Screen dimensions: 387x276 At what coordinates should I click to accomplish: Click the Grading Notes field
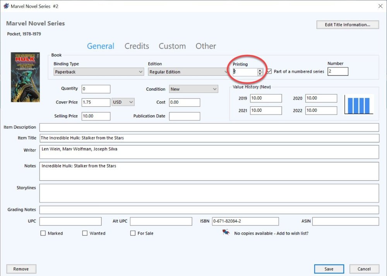(209, 210)
